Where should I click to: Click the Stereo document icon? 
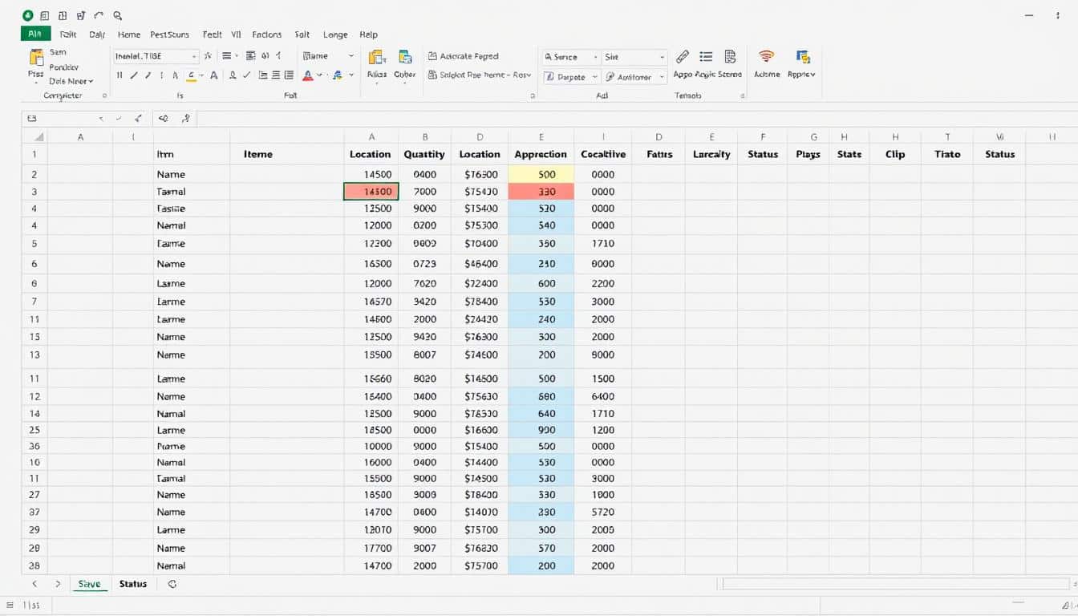[730, 57]
